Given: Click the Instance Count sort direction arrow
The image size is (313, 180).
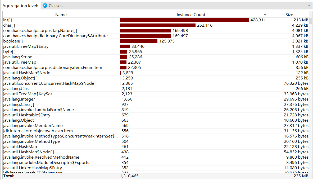Looking at the screenshot, I should point(265,15).
